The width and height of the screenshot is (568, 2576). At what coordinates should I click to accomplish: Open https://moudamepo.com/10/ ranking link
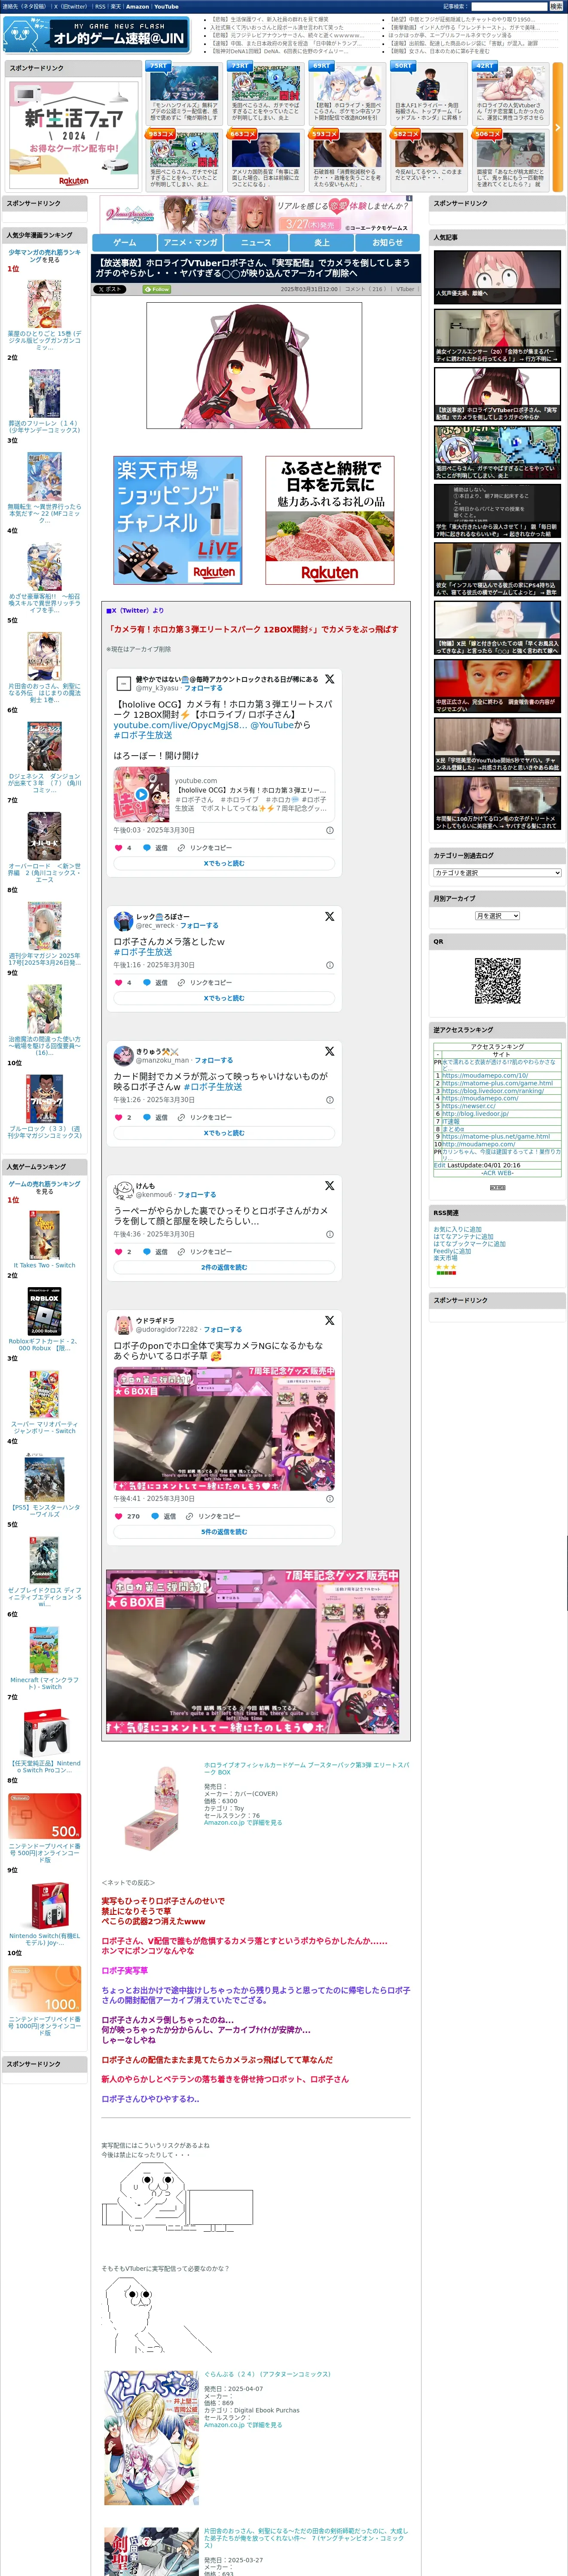(485, 1076)
